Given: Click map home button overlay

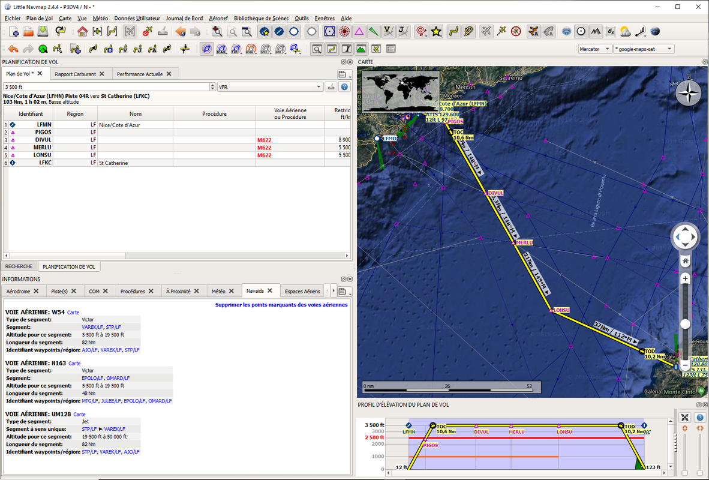Looking at the screenshot, I should pos(685,261).
